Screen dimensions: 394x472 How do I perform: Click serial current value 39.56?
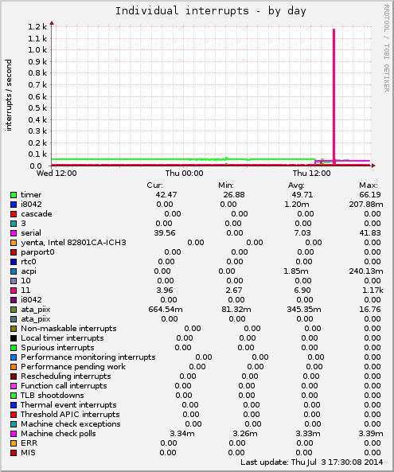coord(165,233)
